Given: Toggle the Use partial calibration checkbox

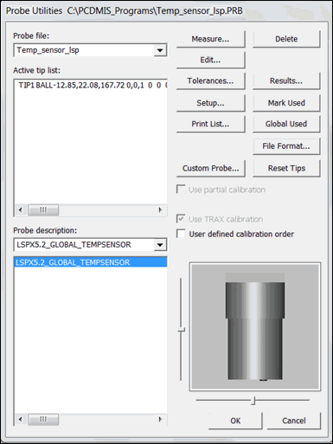Looking at the screenshot, I should (181, 190).
